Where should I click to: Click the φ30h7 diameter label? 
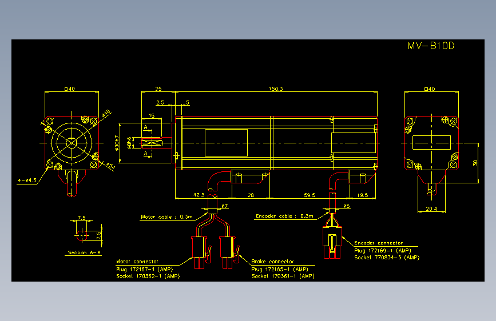pos(117,143)
